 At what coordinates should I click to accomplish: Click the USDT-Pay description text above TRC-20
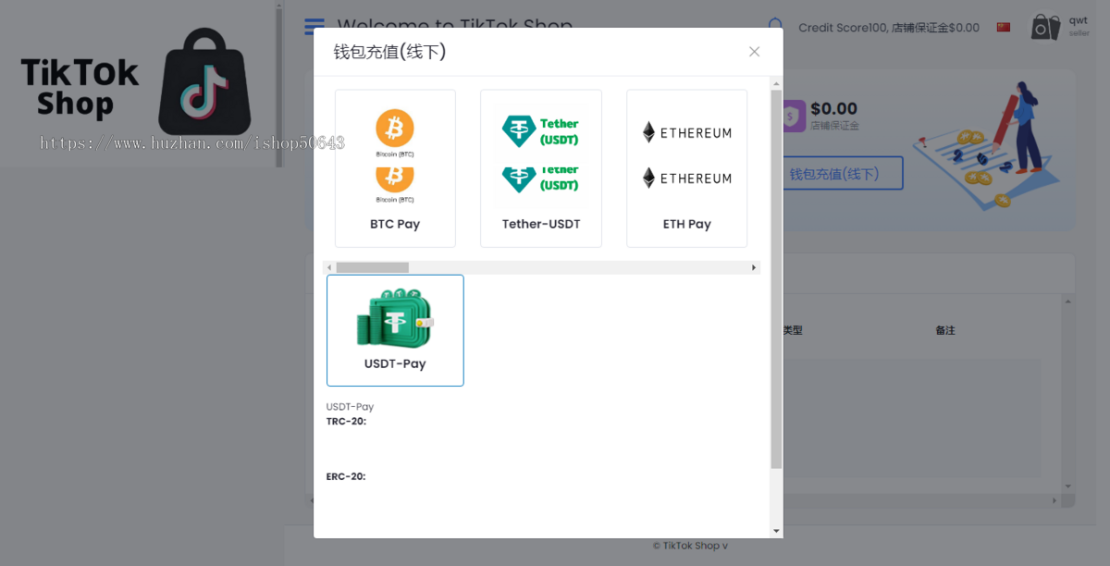pyautogui.click(x=350, y=407)
